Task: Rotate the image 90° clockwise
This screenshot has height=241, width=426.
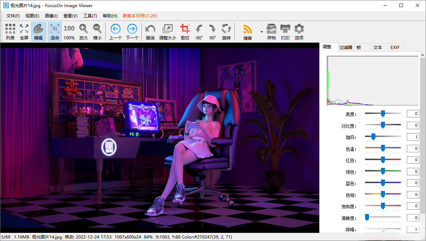Action: [x=212, y=32]
